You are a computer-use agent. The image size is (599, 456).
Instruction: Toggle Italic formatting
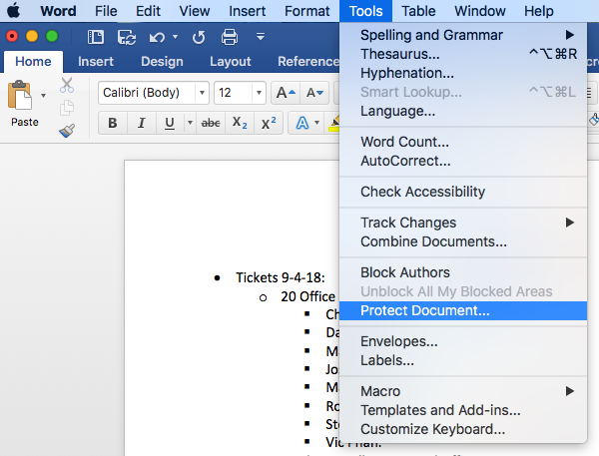[x=142, y=123]
